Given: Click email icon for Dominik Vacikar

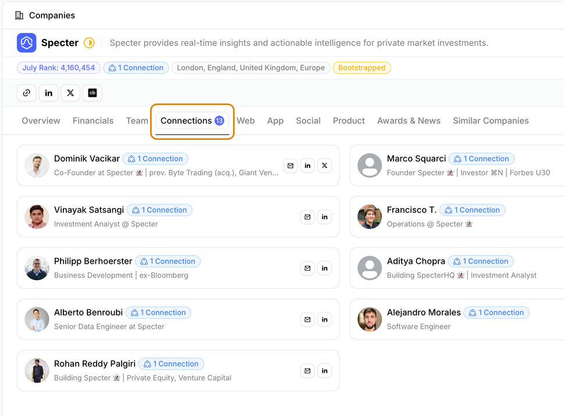Looking at the screenshot, I should coord(290,165).
